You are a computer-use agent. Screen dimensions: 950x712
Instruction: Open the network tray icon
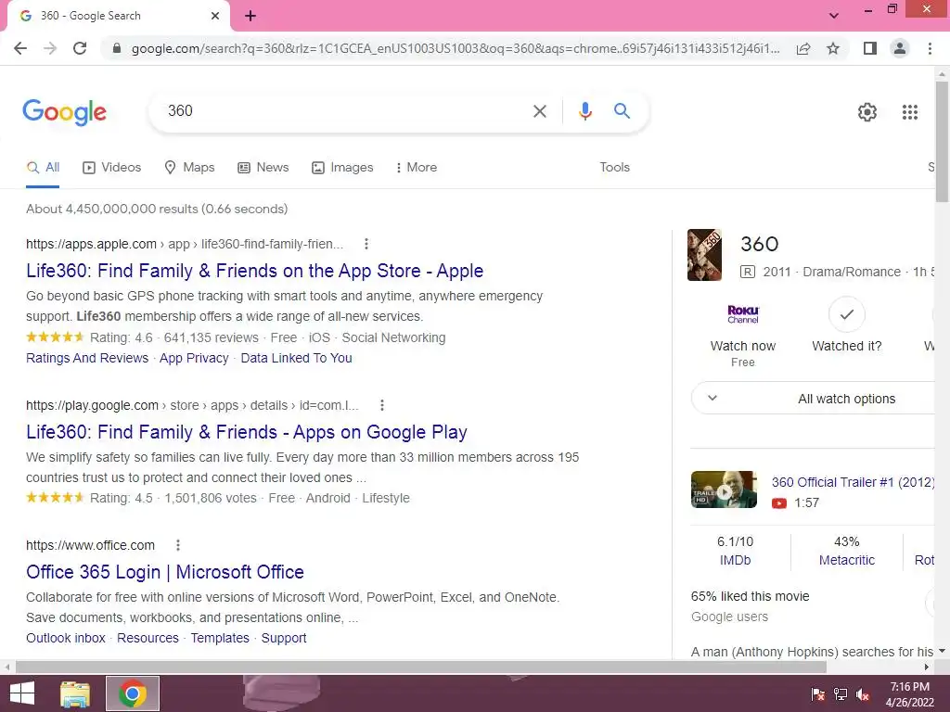pyautogui.click(x=841, y=694)
